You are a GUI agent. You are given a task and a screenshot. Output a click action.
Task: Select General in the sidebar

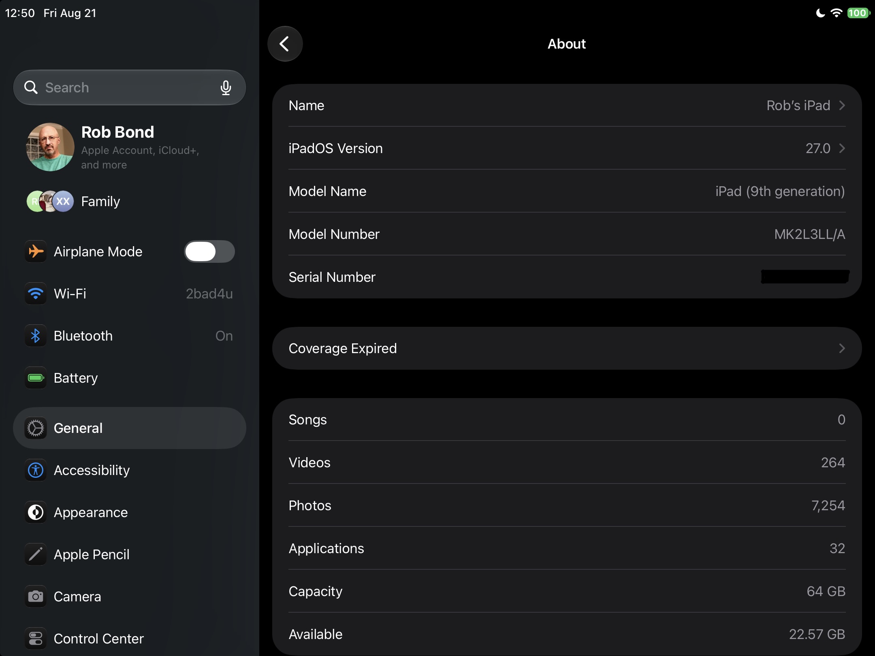tap(130, 428)
